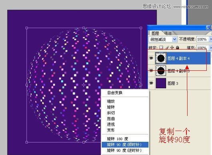
Task: Click the 填充 100% value field
Action: point(202,48)
